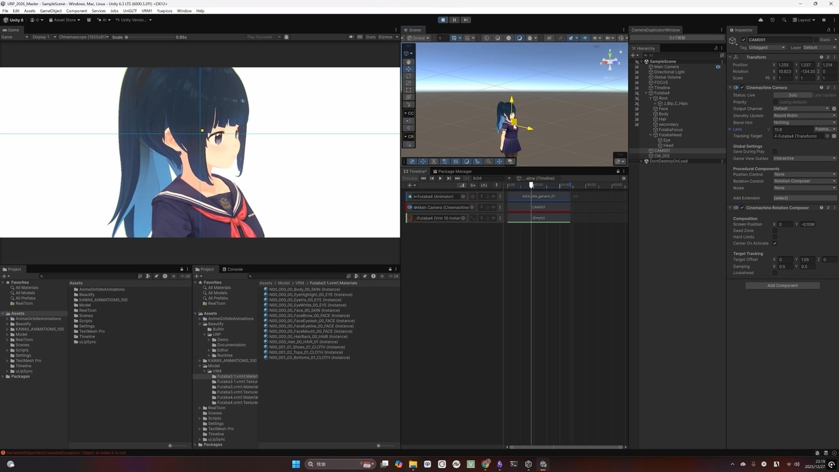The width and height of the screenshot is (839, 472).
Task: Open Blend Hint dropdown
Action: pos(805,123)
